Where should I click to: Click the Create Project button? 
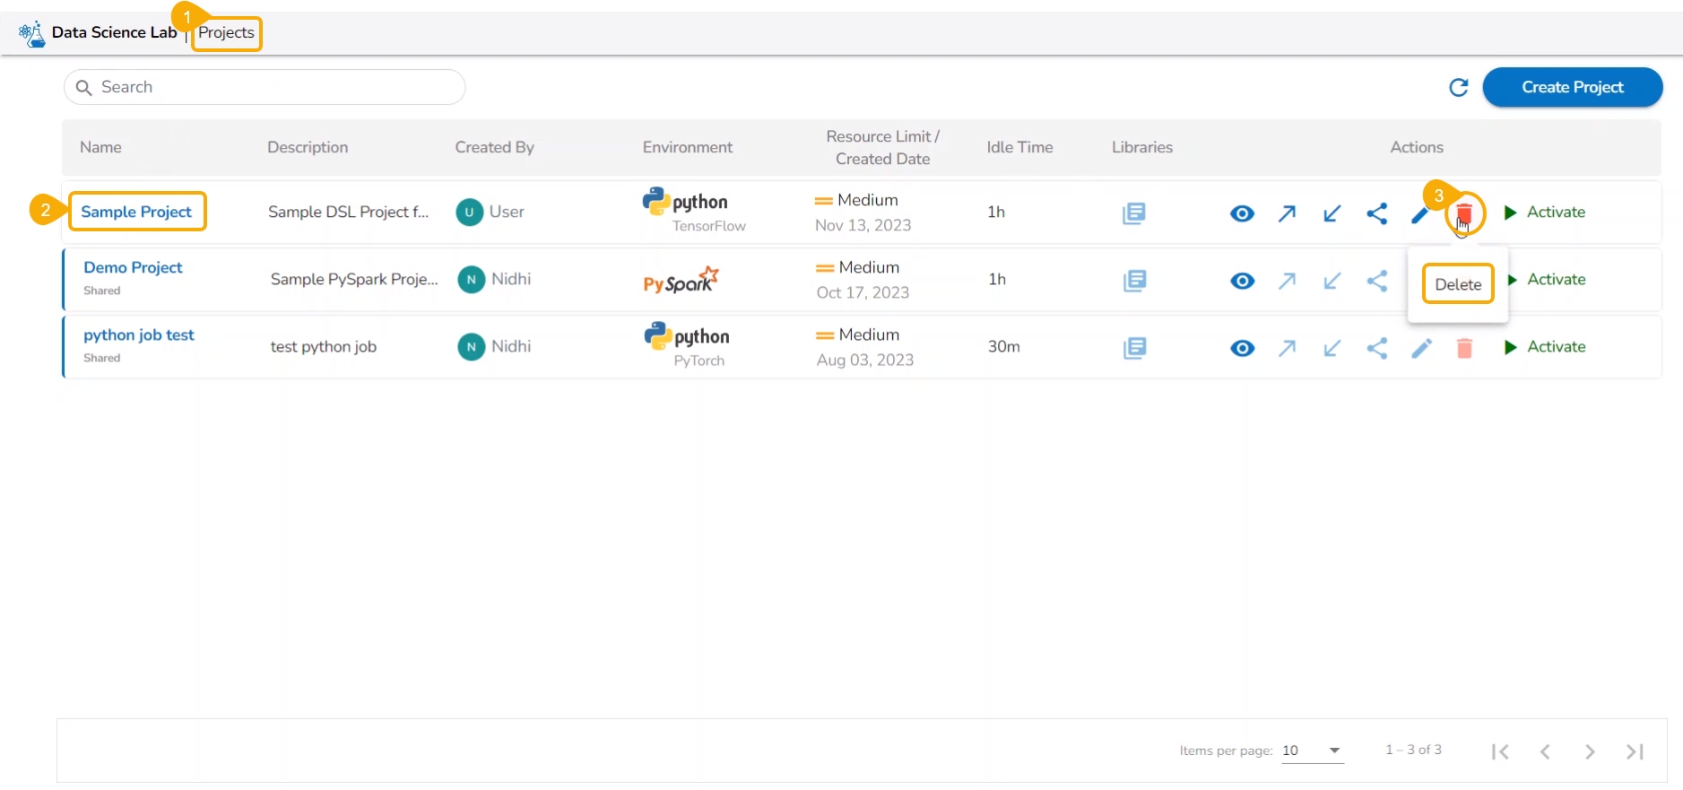pos(1572,87)
